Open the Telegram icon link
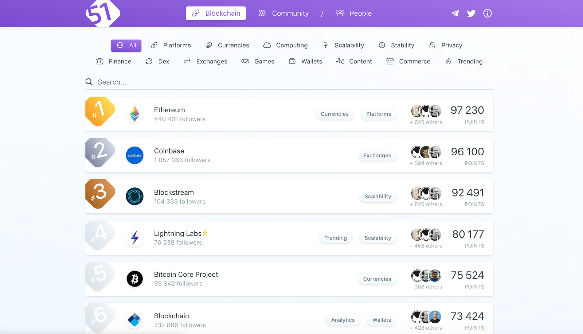 pyautogui.click(x=455, y=13)
